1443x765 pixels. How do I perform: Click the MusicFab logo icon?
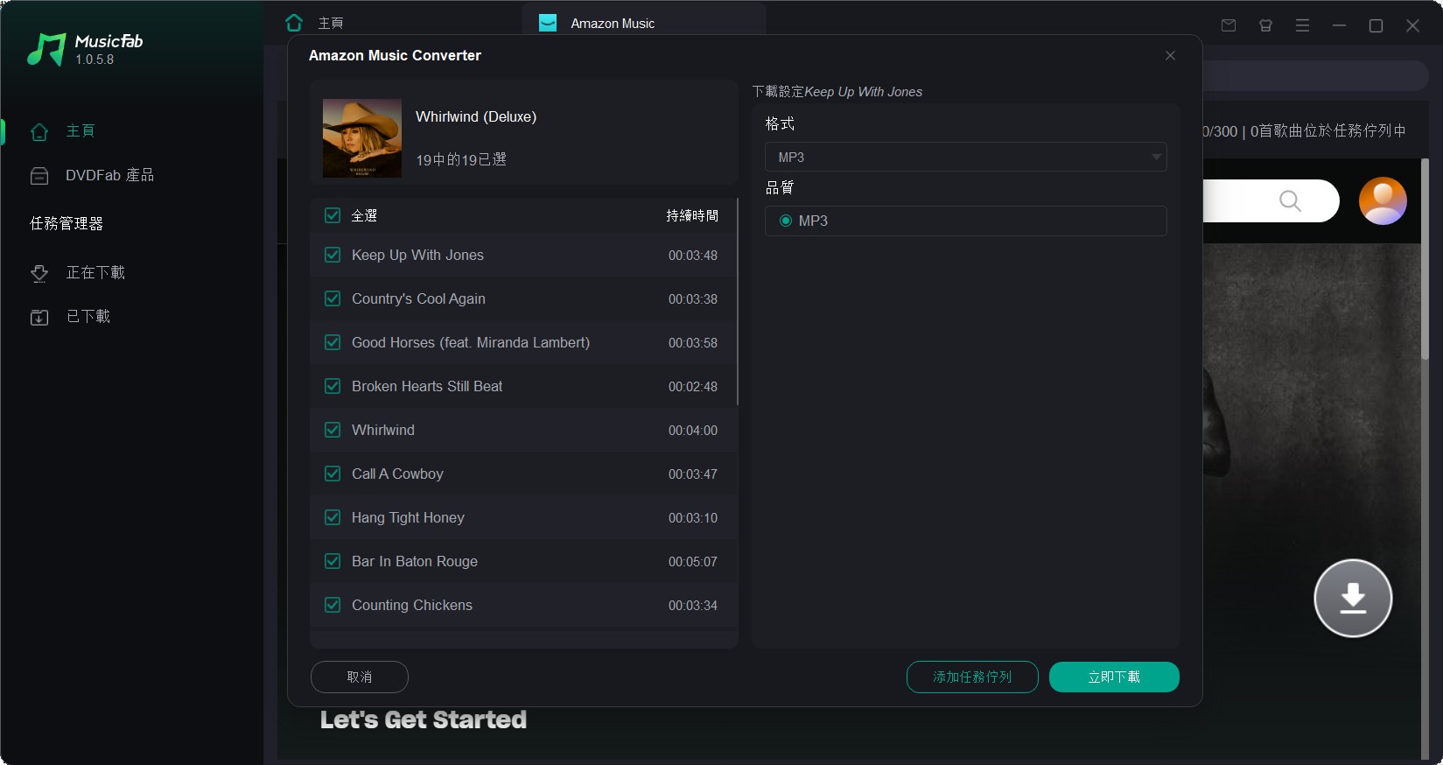46,50
